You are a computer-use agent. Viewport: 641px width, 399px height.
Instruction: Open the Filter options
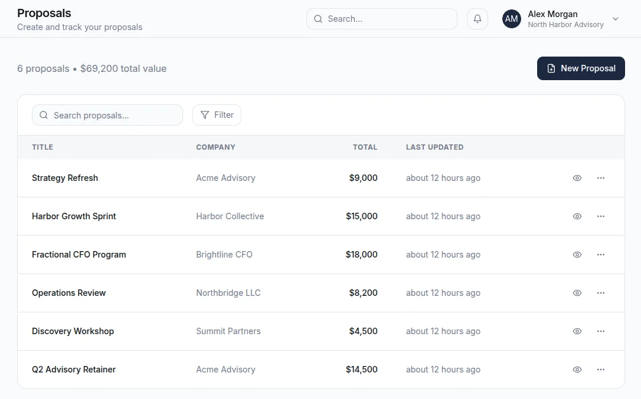pyautogui.click(x=217, y=115)
